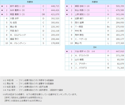Select the right 外野手 table header
This screenshot has height=105, width=125.
tap(95, 2)
